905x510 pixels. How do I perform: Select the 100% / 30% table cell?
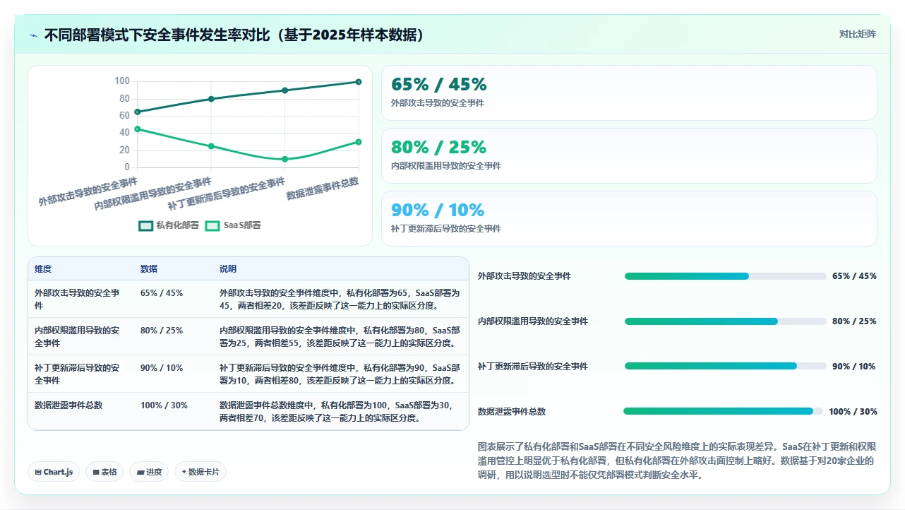pos(164,405)
